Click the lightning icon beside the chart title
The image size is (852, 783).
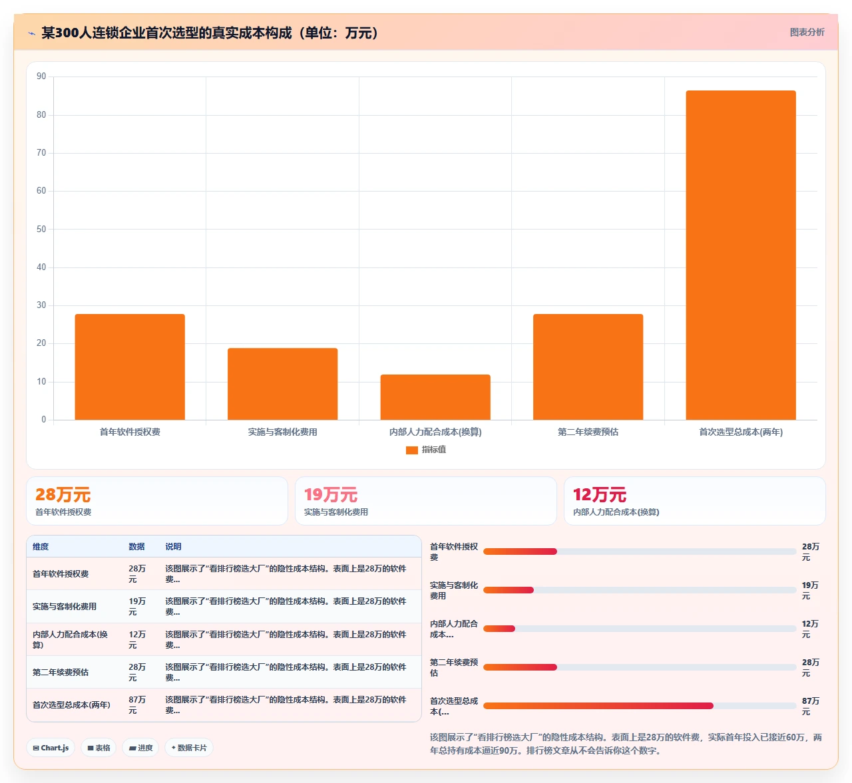click(x=31, y=33)
